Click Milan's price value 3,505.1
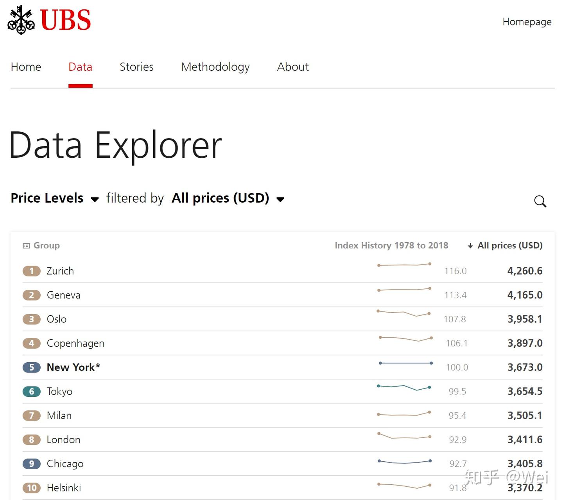 tap(525, 415)
